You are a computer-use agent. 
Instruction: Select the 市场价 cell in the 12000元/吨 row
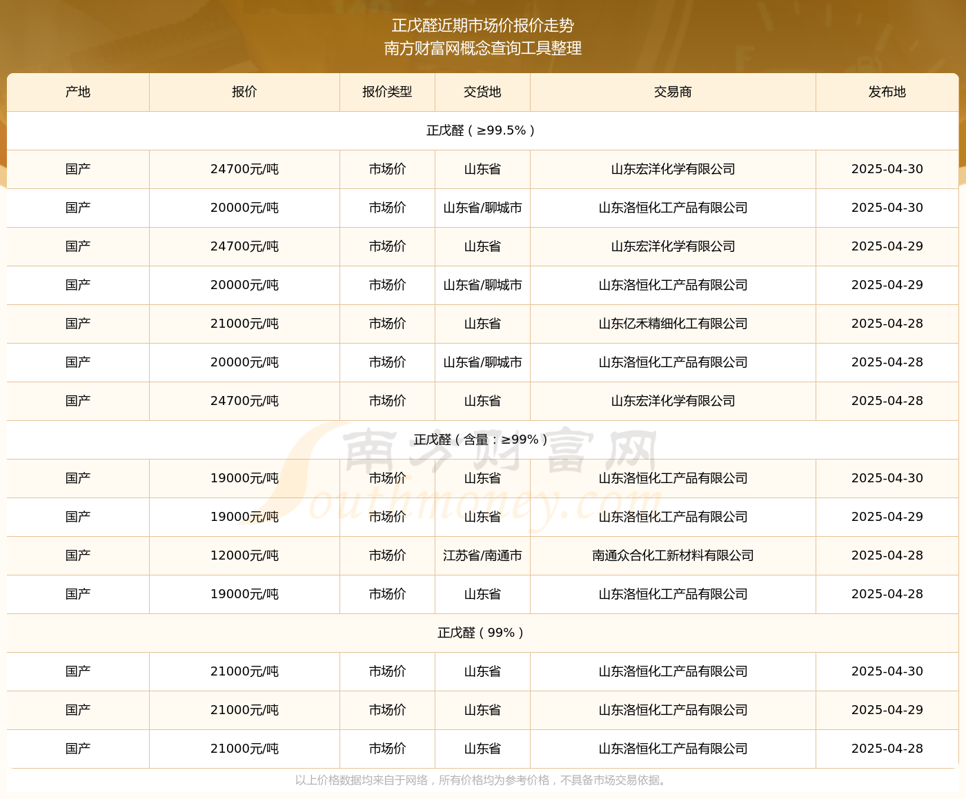[x=387, y=555]
